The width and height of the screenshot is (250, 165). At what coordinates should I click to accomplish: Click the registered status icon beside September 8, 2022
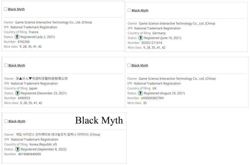[x=18, y=149]
